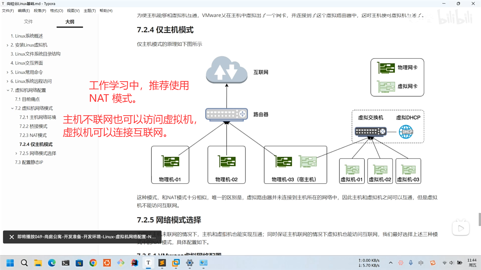Expand 5. Linux常用命令 outline section
The height and width of the screenshot is (270, 481).
[x=8, y=72]
